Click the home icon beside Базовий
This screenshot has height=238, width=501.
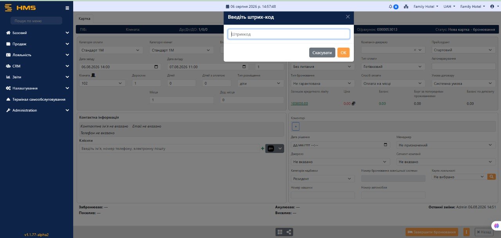pos(8,33)
